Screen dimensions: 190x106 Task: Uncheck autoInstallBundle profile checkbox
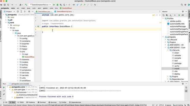(168, 24)
